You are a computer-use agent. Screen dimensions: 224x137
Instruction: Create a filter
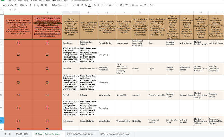point(145,5)
